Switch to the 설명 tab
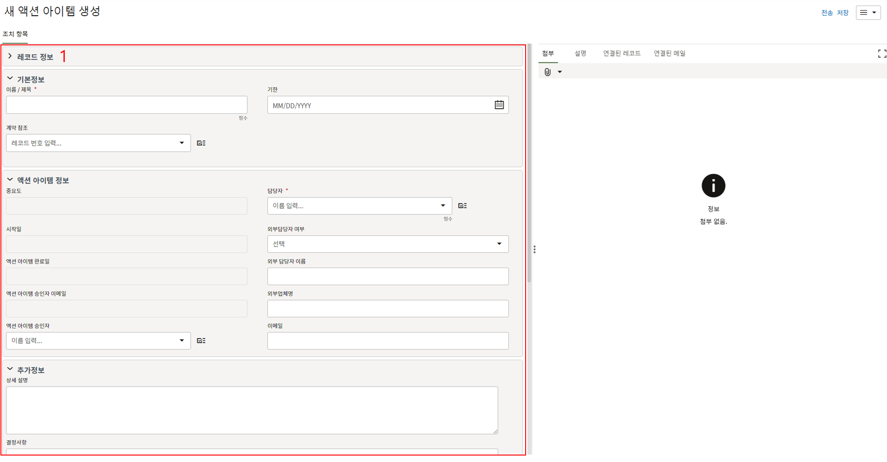The height and width of the screenshot is (462, 887). coord(580,53)
